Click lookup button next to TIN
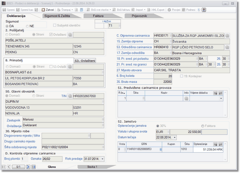This screenshot has height=173, width=240. [70, 96]
